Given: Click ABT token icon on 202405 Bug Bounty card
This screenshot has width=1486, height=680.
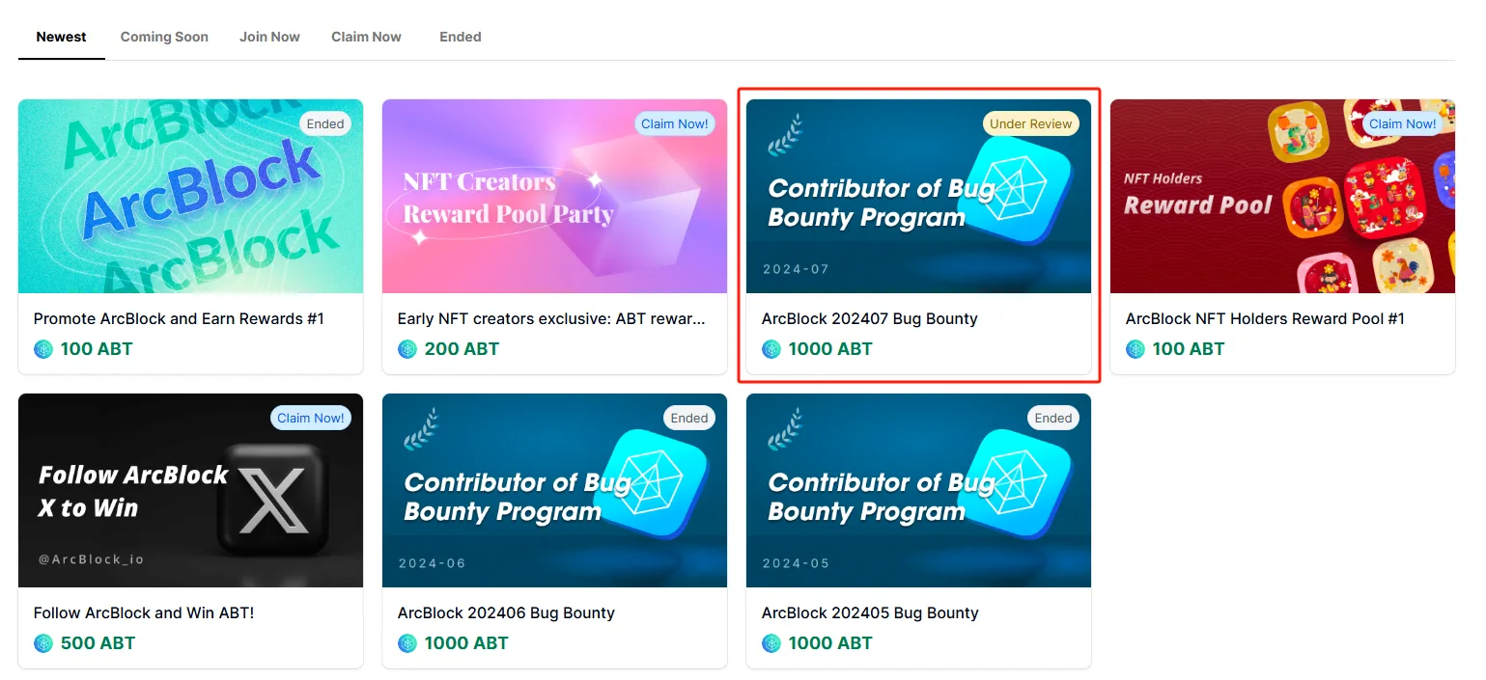Looking at the screenshot, I should point(771,643).
